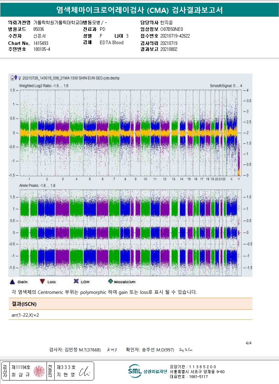The image size is (279, 384).
Task: Click the LOH cross icon in legend
Action: (76, 281)
